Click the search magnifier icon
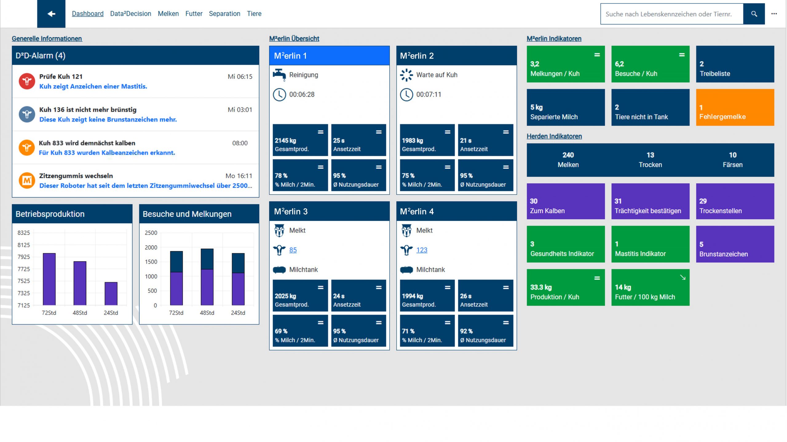 tap(754, 14)
